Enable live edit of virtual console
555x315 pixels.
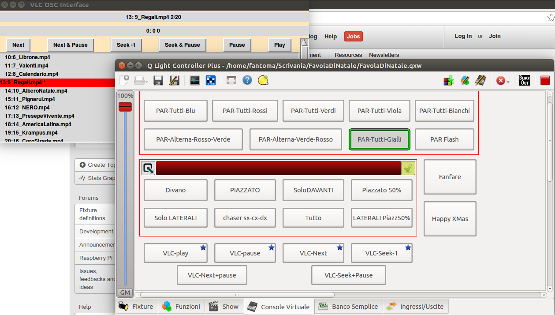481,81
